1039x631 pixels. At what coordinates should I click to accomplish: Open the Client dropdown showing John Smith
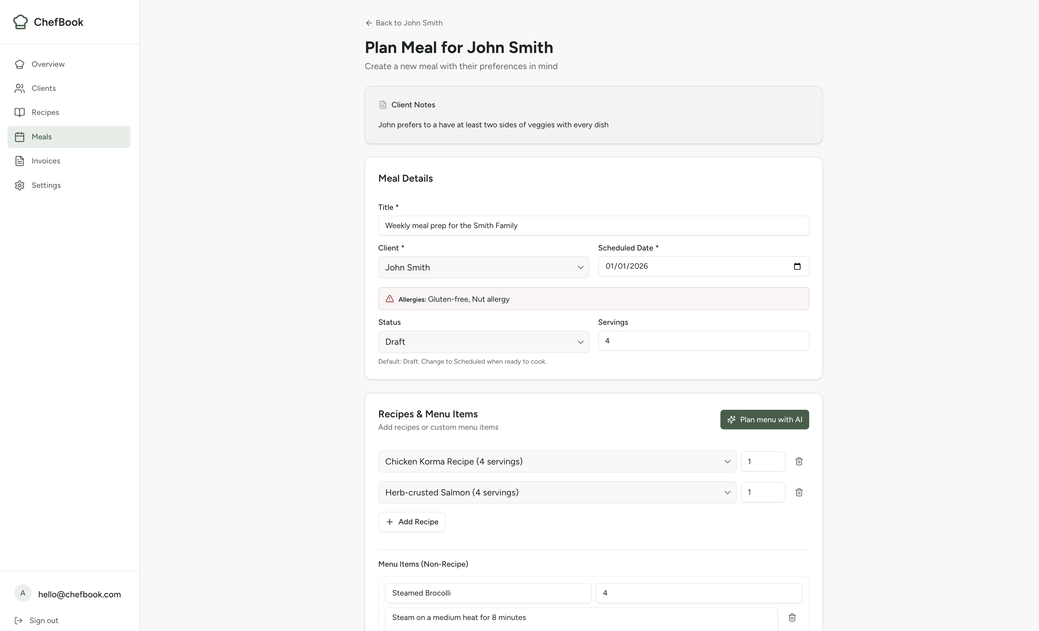(x=483, y=267)
